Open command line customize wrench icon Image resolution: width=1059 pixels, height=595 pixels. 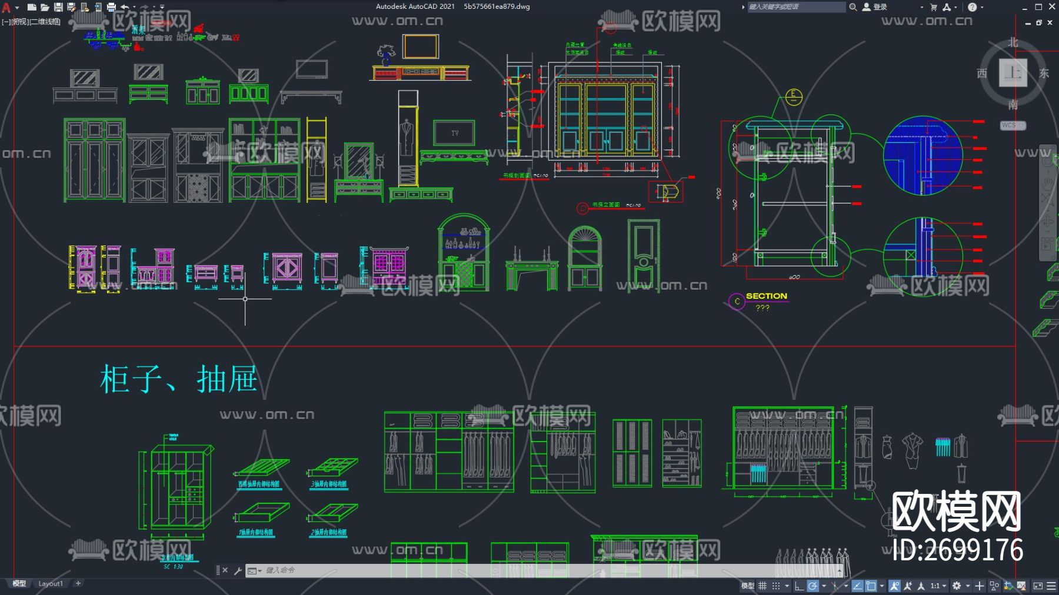coord(238,570)
